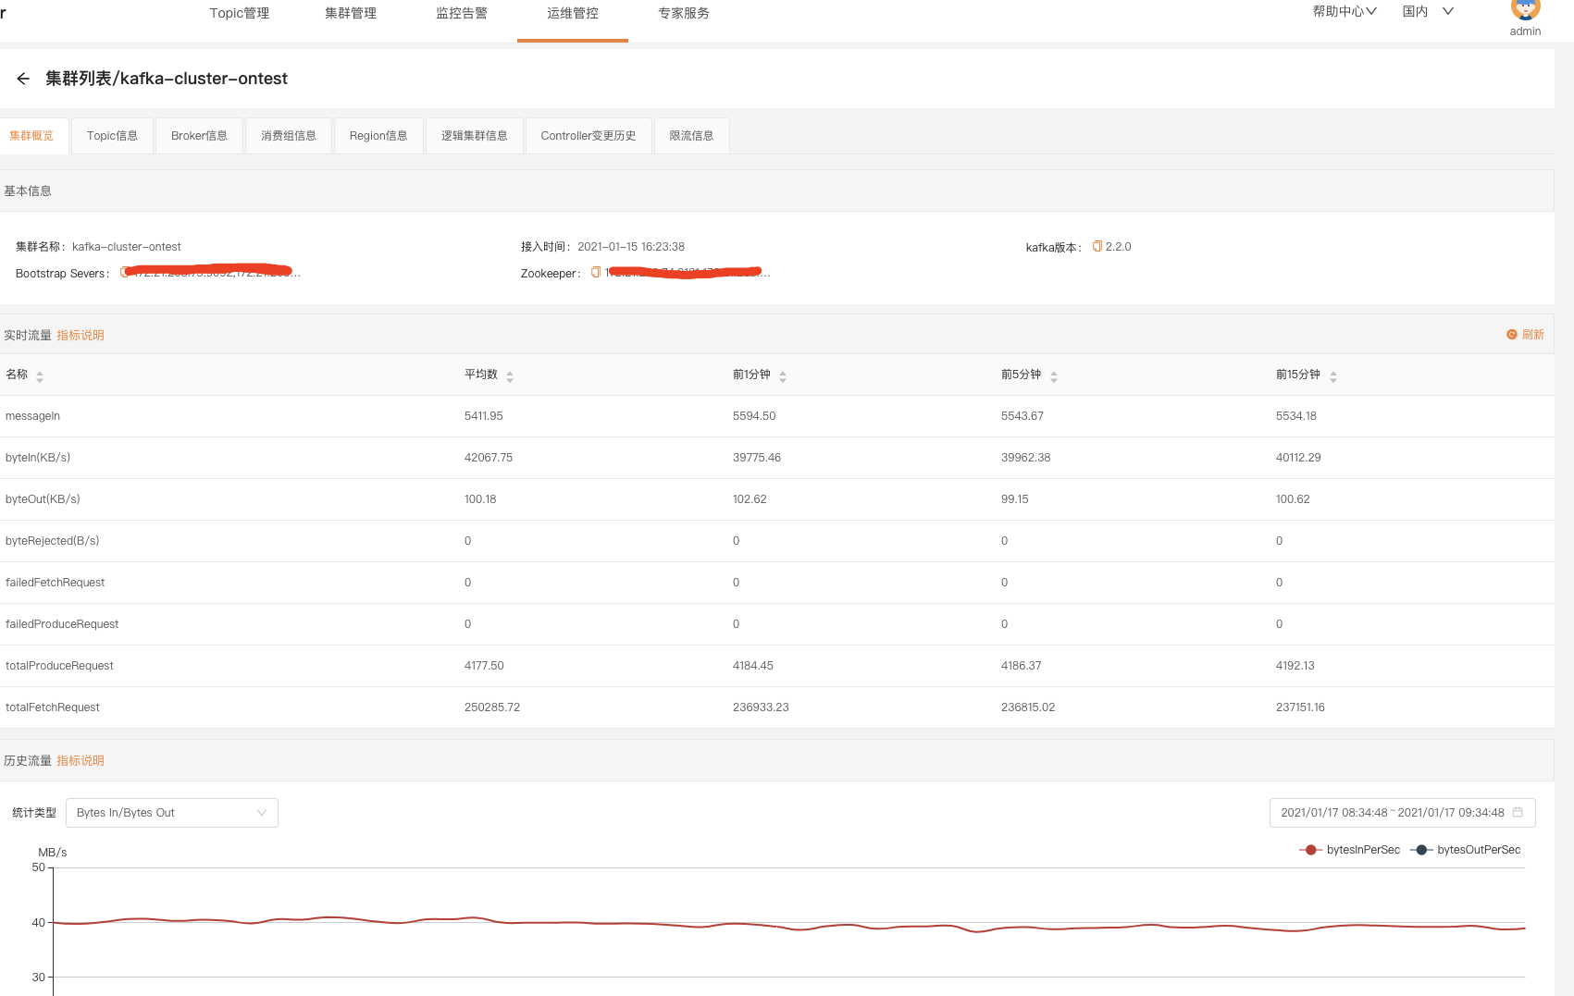Sort the 前5分钟 column
This screenshot has width=1574, height=996.
tap(1054, 375)
